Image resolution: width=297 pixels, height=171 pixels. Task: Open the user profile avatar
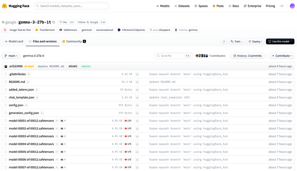pos(292,6)
